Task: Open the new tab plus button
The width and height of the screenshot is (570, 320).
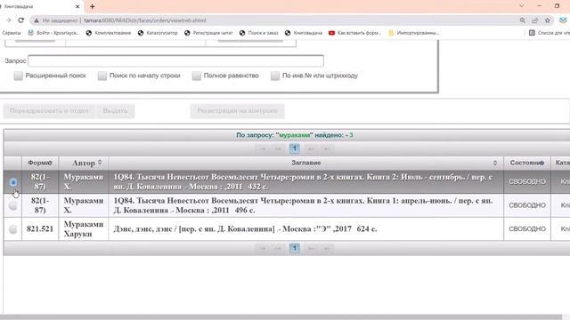Action: (x=93, y=6)
